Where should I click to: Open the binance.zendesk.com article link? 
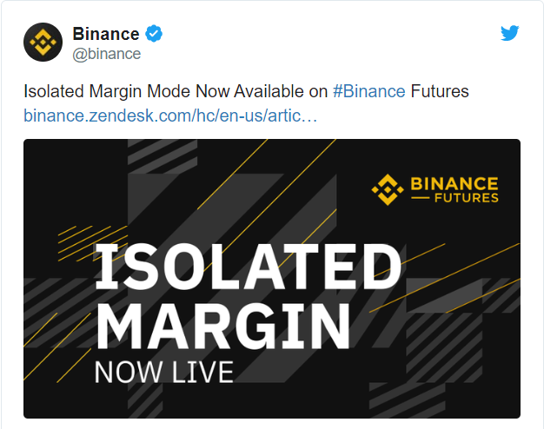[x=170, y=115]
